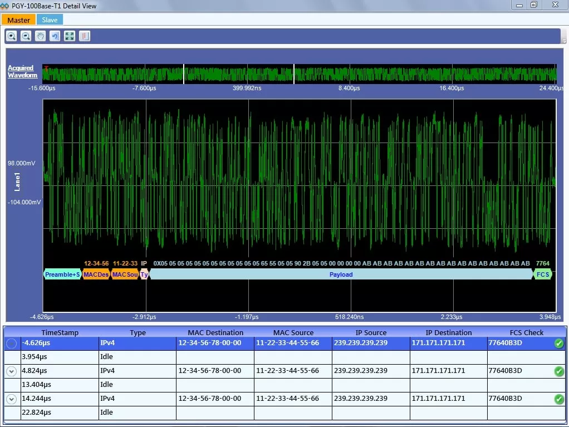
Task: Click the Zoom In magnifier icon
Action: pyautogui.click(x=12, y=36)
